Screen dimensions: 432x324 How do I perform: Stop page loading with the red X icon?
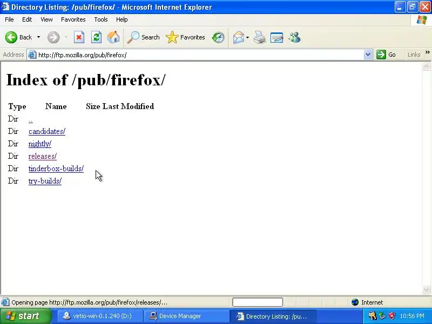click(79, 37)
